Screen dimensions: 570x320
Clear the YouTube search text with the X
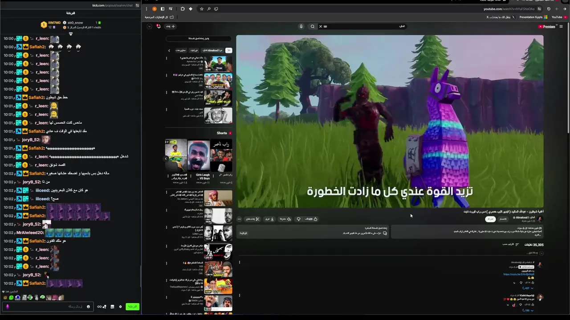pyautogui.click(x=320, y=26)
